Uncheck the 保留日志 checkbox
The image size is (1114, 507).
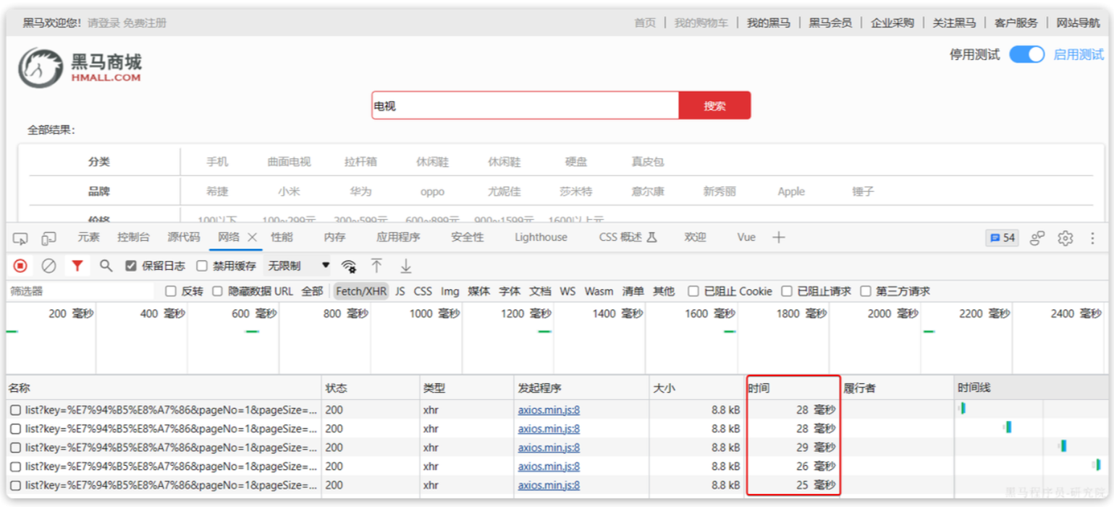[x=131, y=266]
